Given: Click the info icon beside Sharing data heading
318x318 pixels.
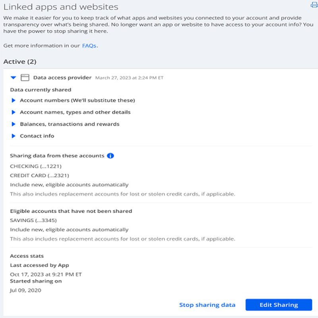Looking at the screenshot, I should 111,156.
